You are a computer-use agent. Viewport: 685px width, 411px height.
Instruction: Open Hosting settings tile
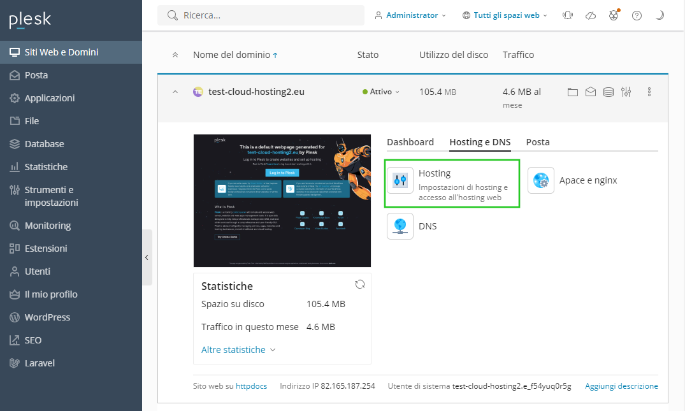[452, 184]
